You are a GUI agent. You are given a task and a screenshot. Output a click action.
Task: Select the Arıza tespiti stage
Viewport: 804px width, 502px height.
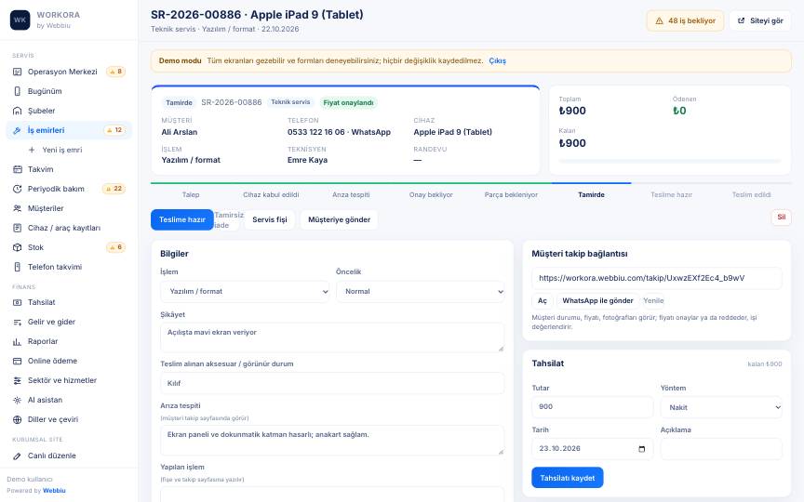[x=351, y=194]
